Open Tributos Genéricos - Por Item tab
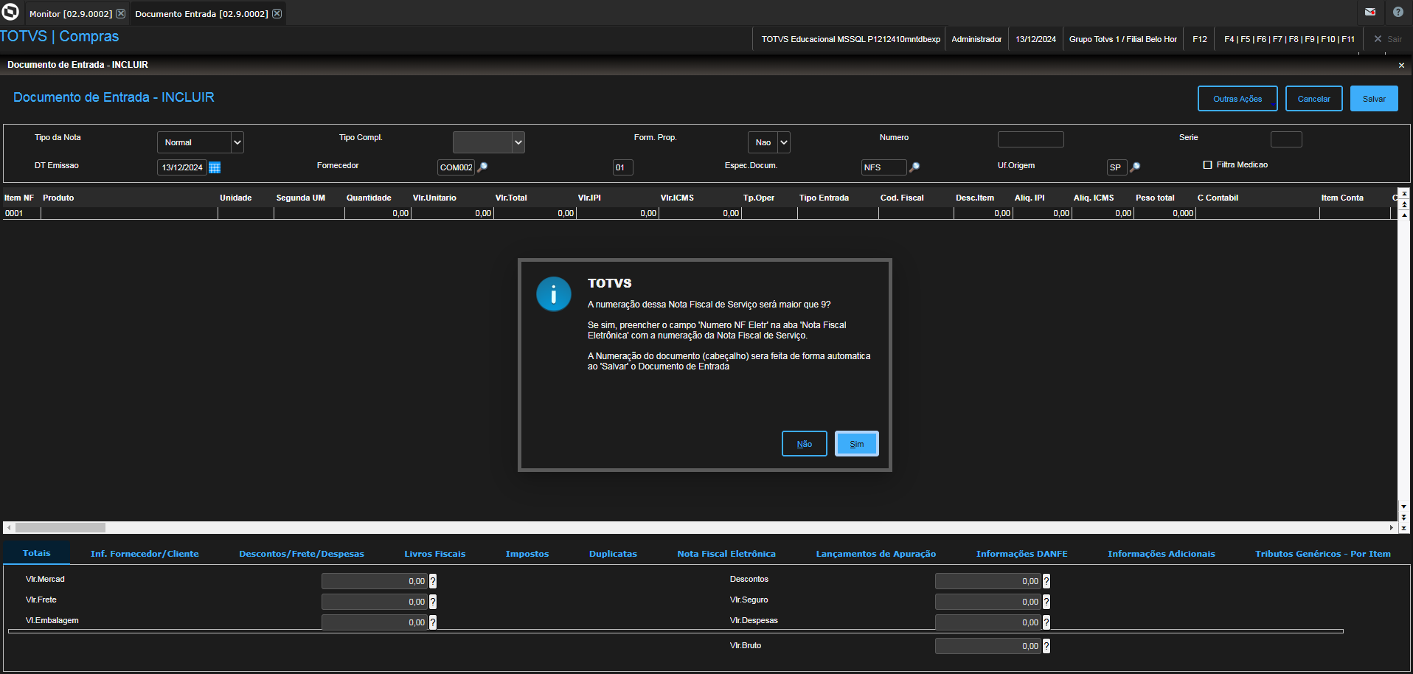Image resolution: width=1413 pixels, height=674 pixels. pyautogui.click(x=1323, y=554)
